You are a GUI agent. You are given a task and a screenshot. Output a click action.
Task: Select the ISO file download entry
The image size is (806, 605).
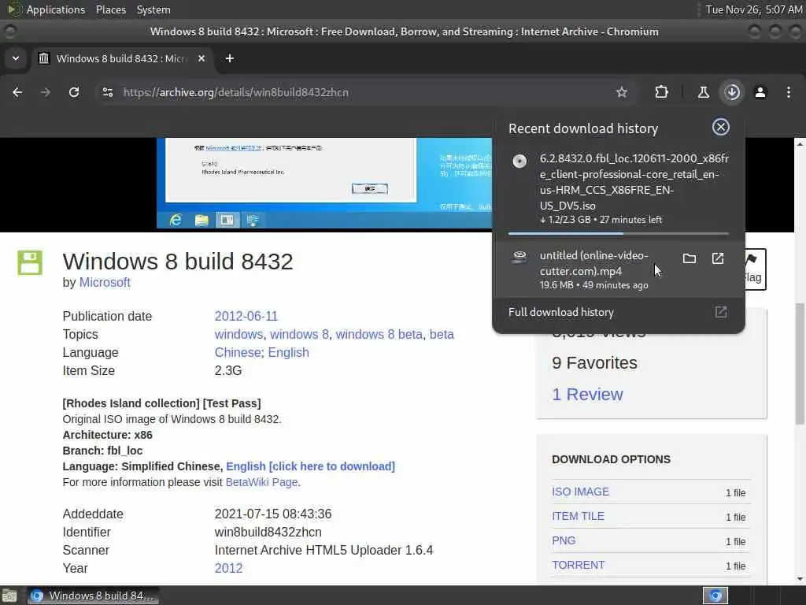619,189
